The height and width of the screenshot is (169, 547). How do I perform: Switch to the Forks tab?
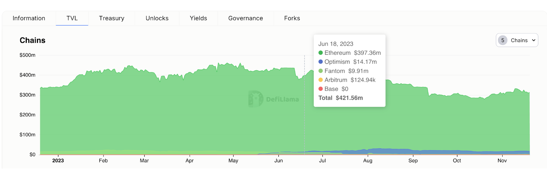(292, 18)
